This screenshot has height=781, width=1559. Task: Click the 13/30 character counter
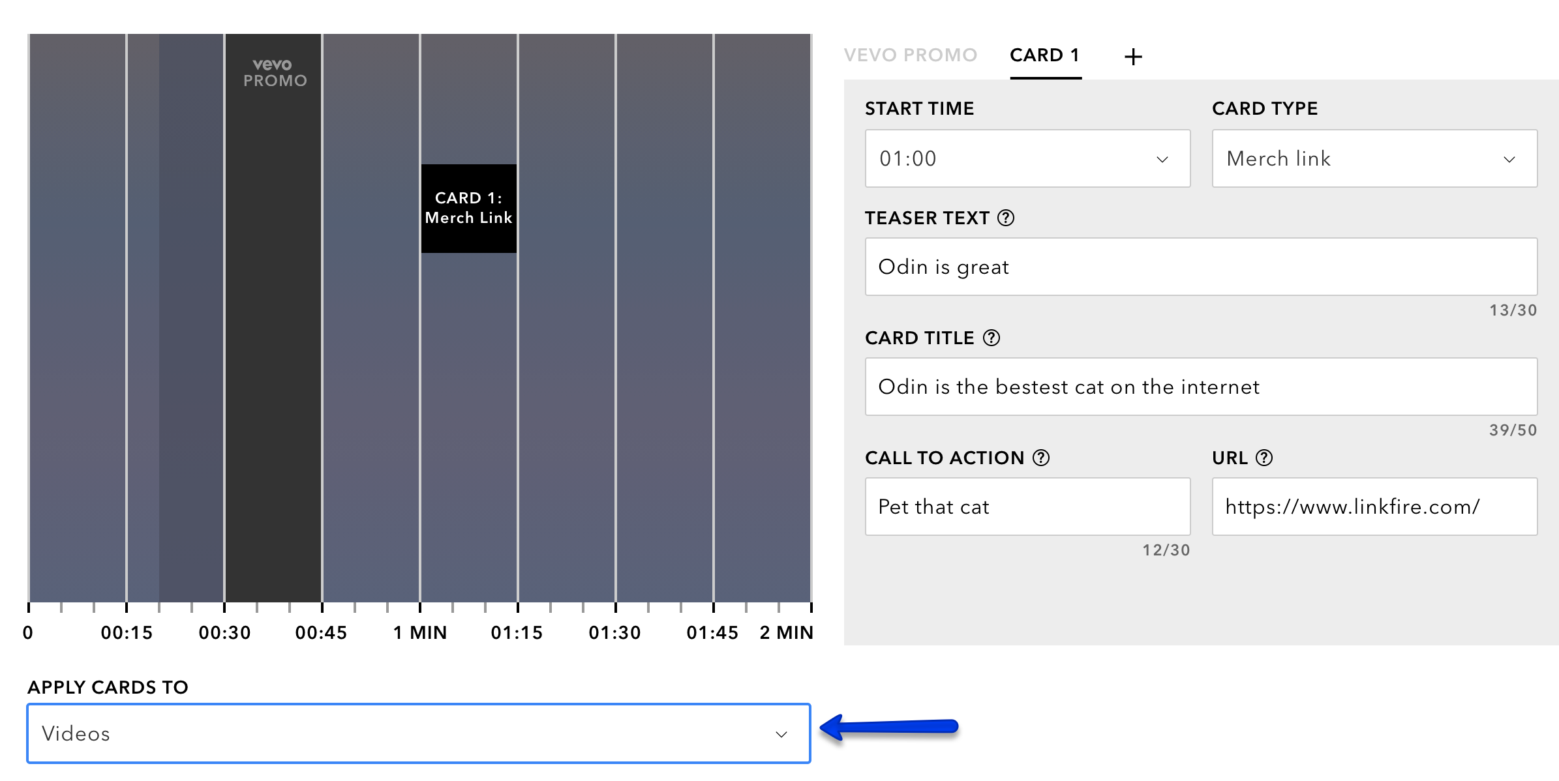coord(1513,310)
